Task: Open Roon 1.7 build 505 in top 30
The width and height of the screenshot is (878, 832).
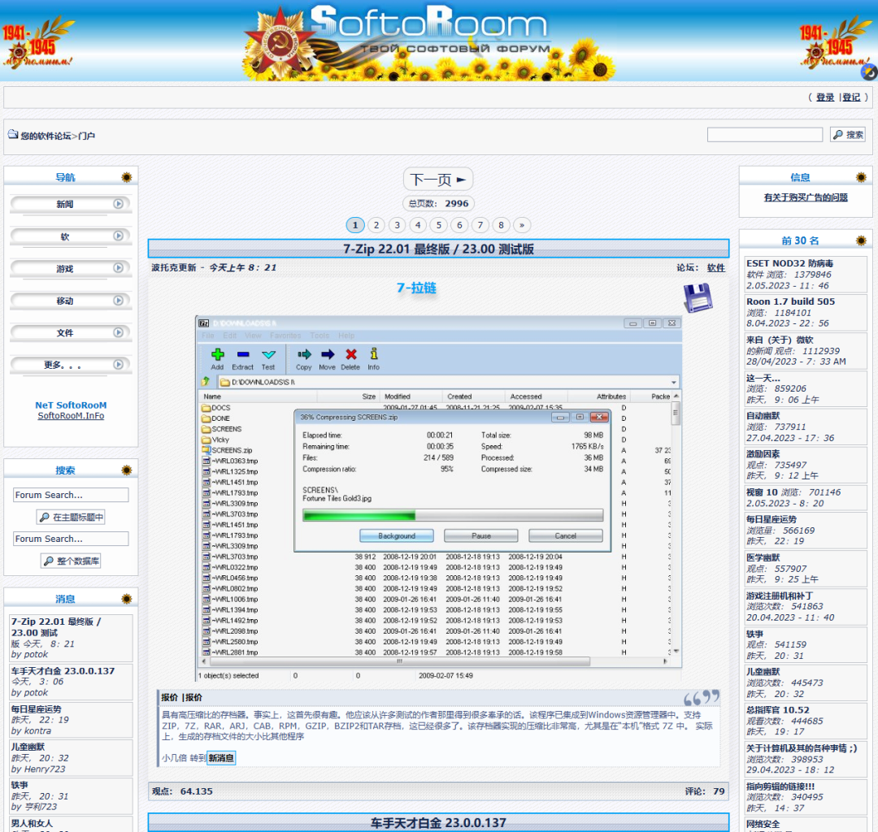Action: coord(790,301)
